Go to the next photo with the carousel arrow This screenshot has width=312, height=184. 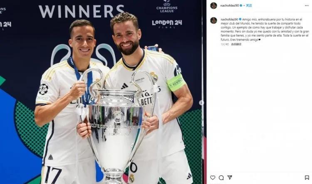pos(201,103)
